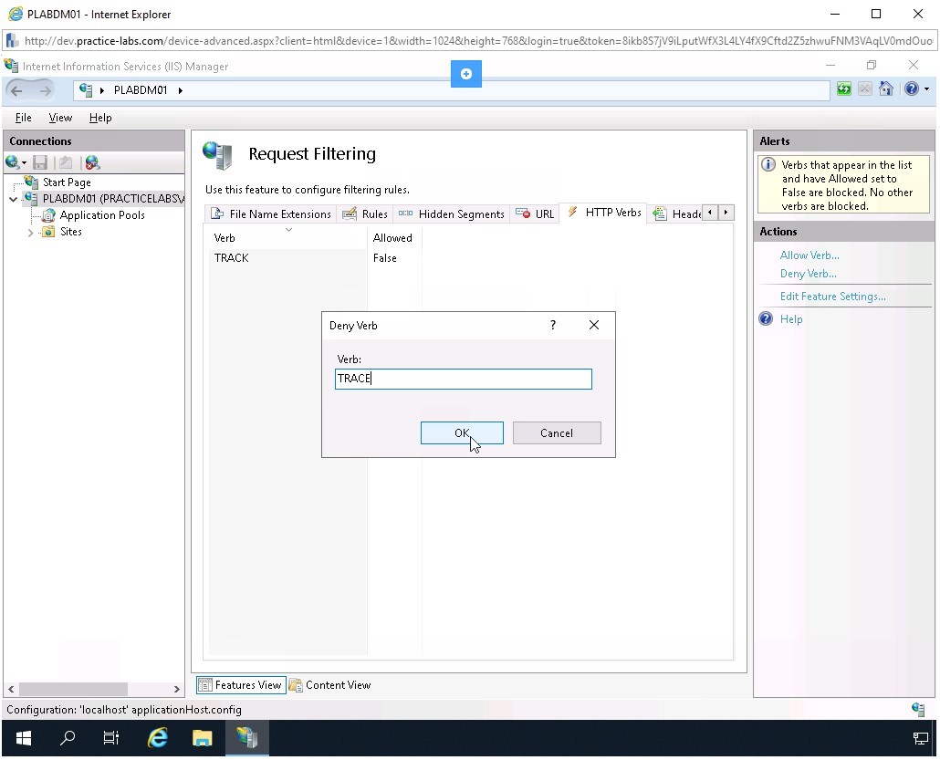Click the Request Filtering feature icon
The width and height of the screenshot is (940, 760).
point(217,154)
